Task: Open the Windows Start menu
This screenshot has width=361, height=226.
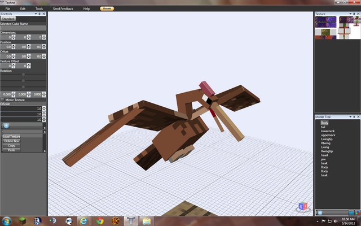Action: point(6,221)
